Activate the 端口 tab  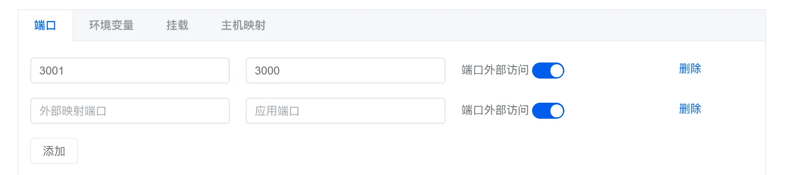45,25
